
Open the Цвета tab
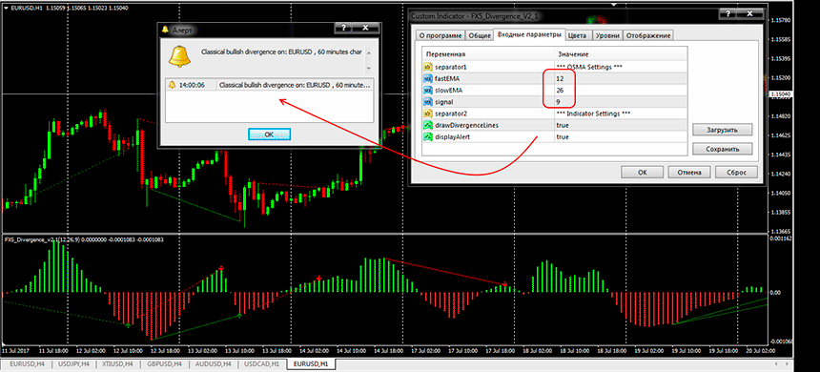578,35
